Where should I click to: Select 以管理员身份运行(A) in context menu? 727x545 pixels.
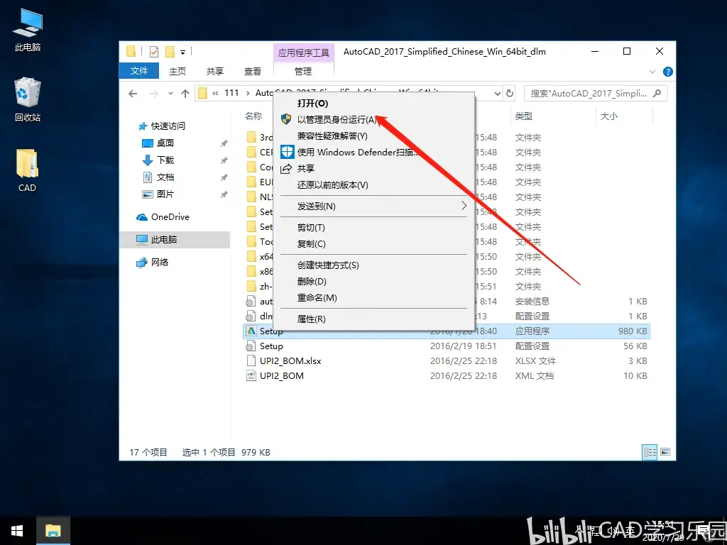pos(373,119)
